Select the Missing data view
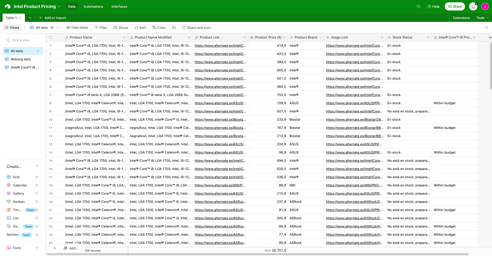Screen dimensions: 492x256 23,59
